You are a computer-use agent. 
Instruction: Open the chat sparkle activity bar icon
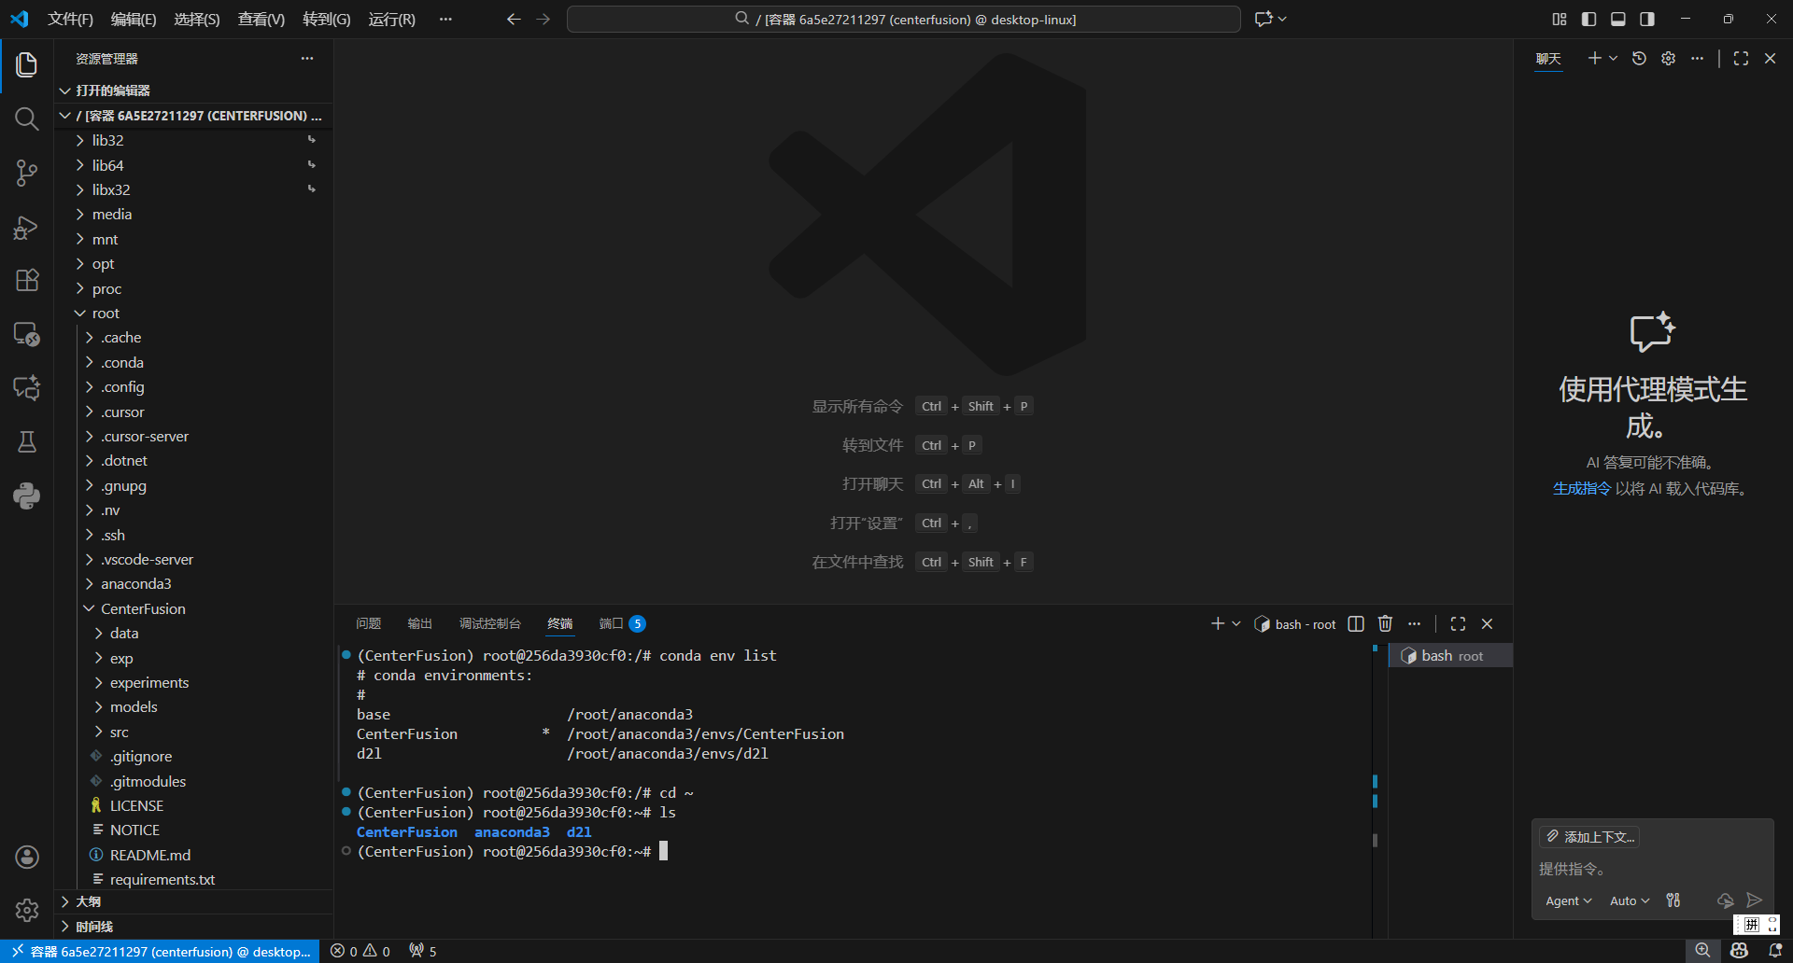27,387
